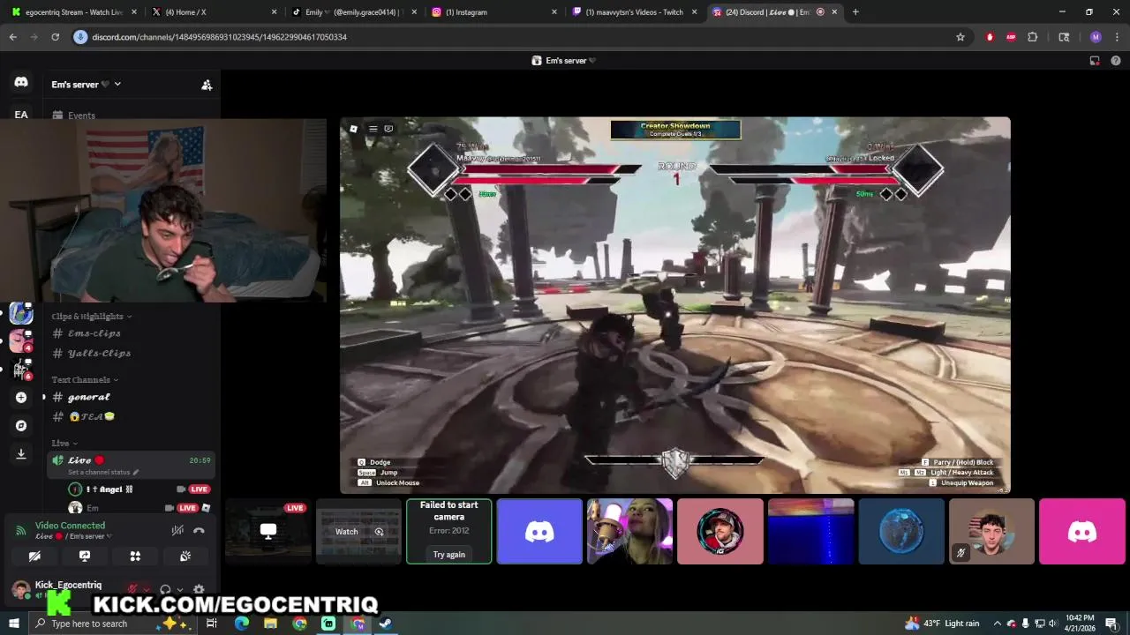Collapse the Clips & Highlights category
Viewport: 1130px width, 635px height.
(x=92, y=317)
